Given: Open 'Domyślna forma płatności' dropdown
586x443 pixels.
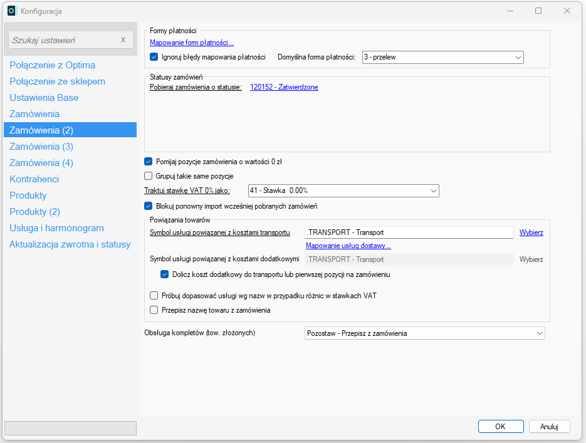Looking at the screenshot, I should (441, 58).
